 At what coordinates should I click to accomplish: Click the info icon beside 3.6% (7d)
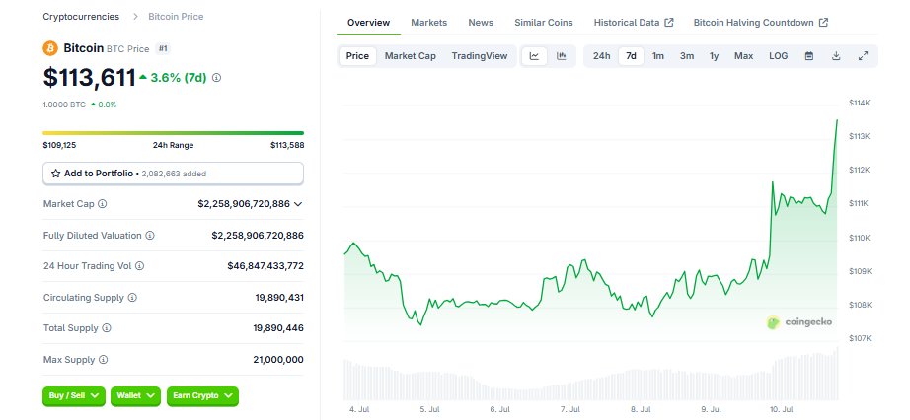click(x=216, y=77)
